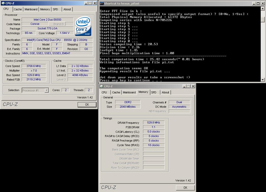Click the multiplier value 'x 7.0'
Viewport: 266px width, 192px height.
click(34, 71)
